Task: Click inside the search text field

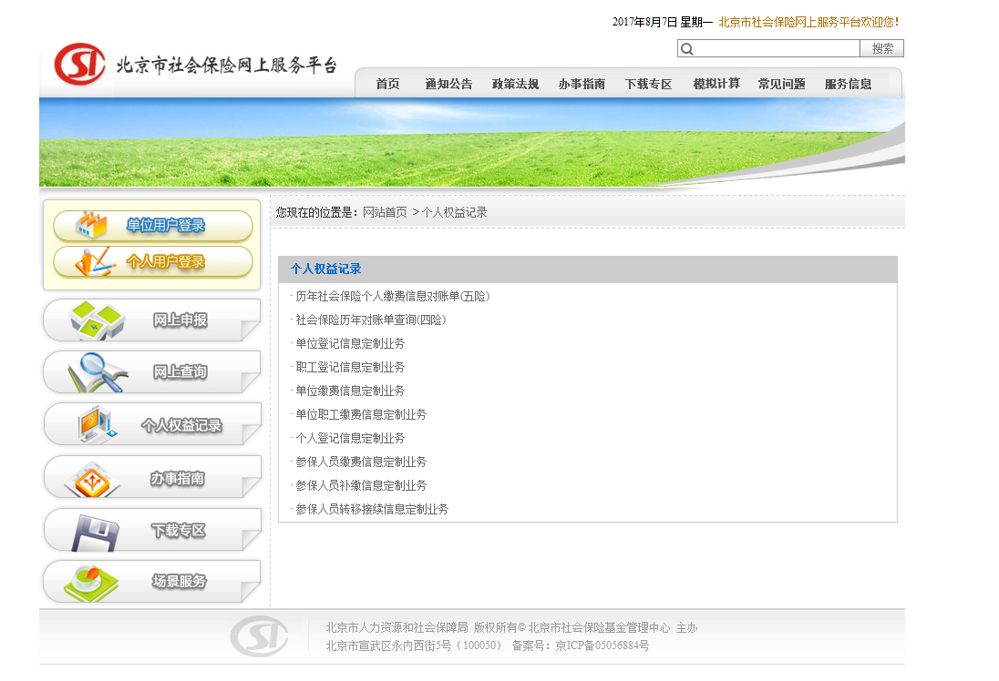Action: 777,49
